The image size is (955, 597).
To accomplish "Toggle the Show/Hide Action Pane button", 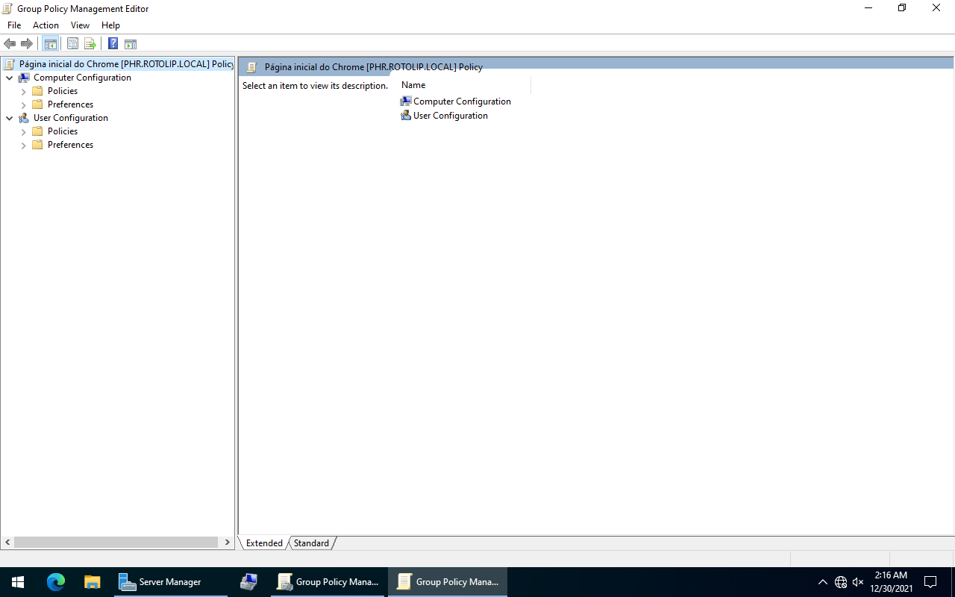I will point(131,43).
